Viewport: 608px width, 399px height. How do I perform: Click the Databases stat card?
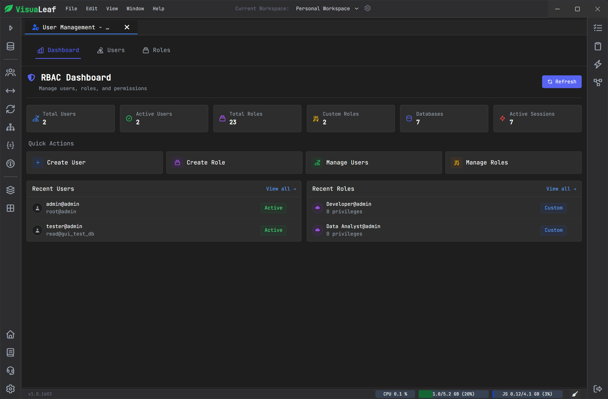click(444, 118)
